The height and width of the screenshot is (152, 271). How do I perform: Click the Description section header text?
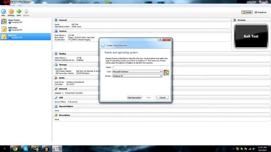point(64,115)
